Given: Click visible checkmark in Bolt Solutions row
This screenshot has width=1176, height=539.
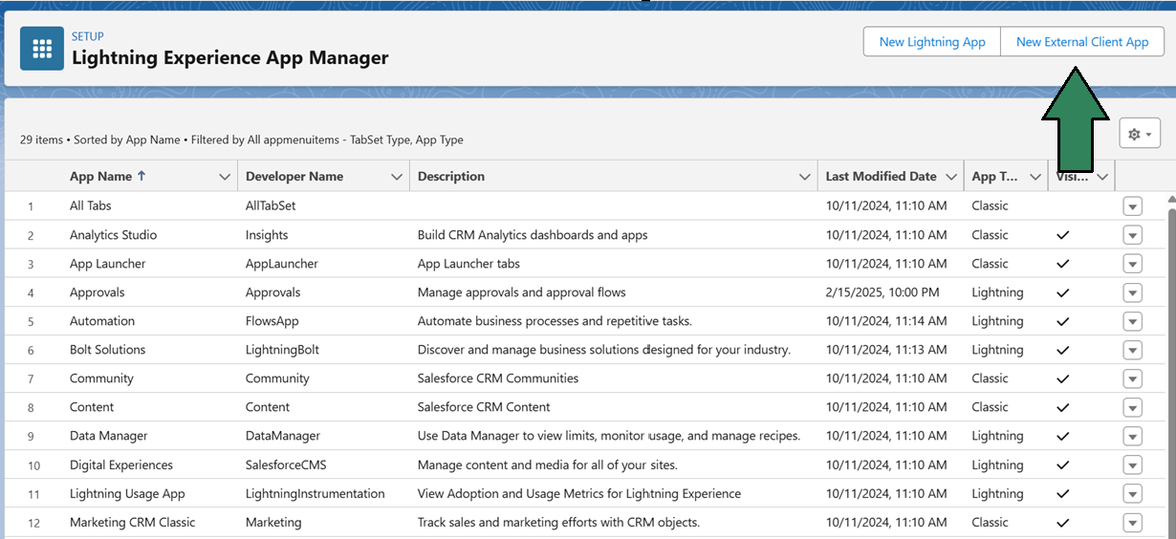Looking at the screenshot, I should (x=1062, y=350).
